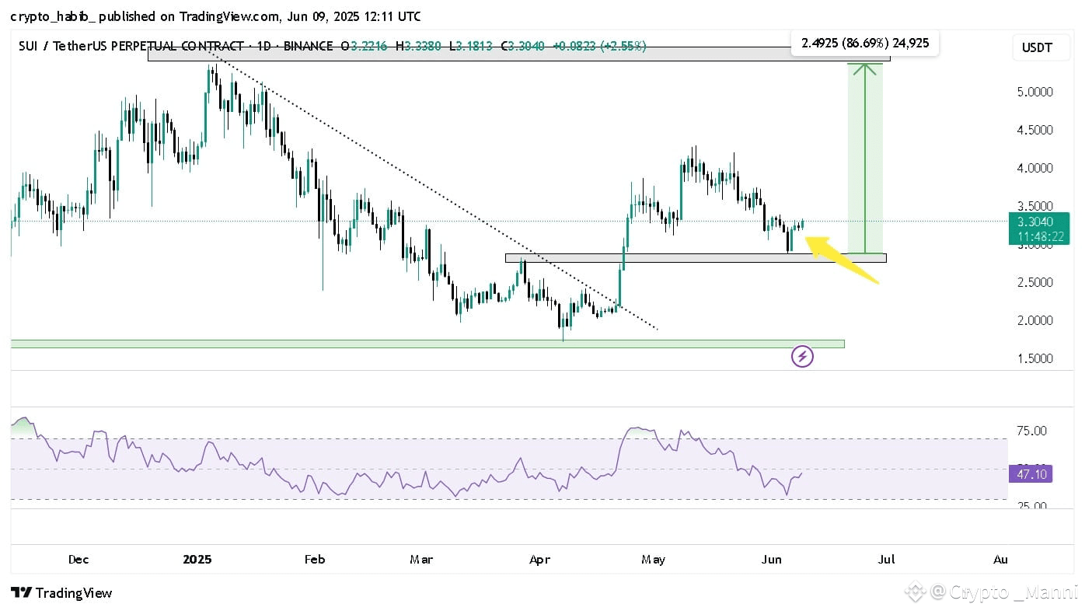Click the close value C3.3040 in the legend
The width and height of the screenshot is (1085, 611).
[522, 47]
